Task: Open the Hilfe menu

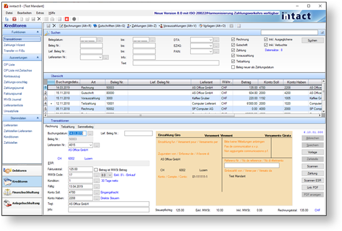Action: point(52,13)
